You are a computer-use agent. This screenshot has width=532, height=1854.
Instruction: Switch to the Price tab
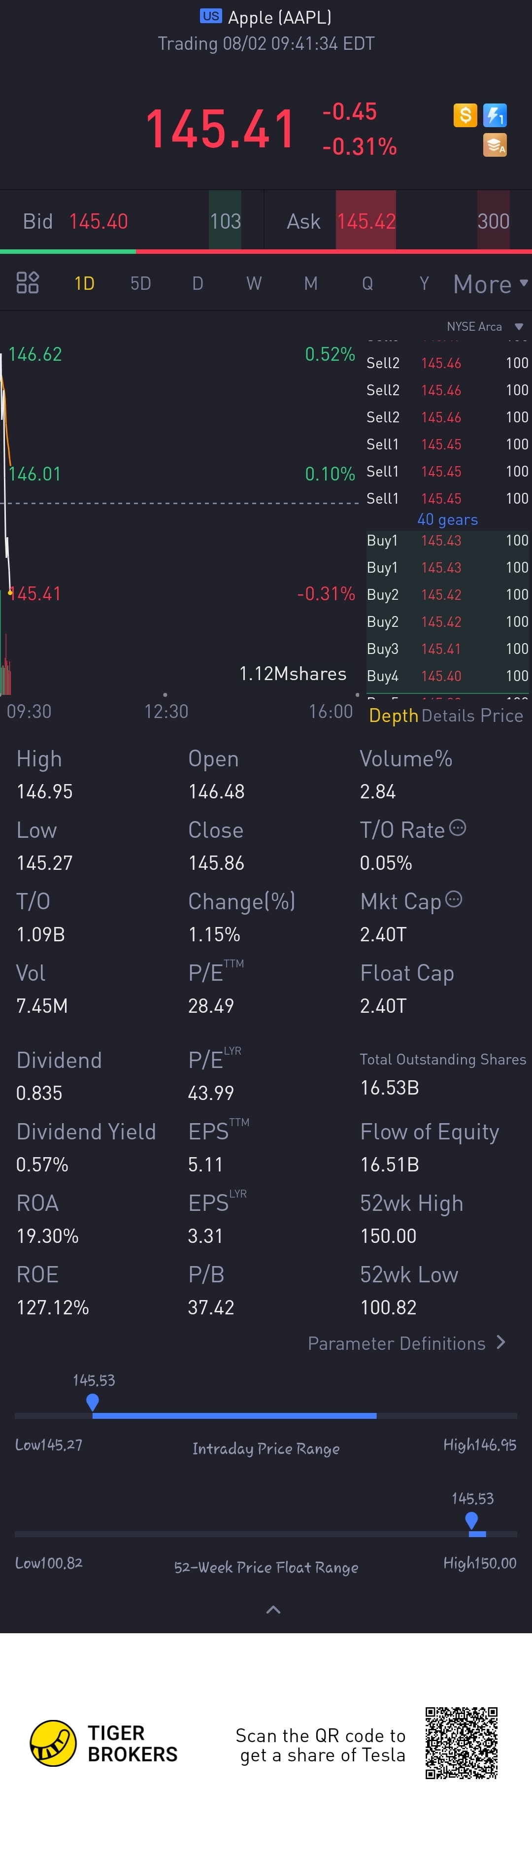(x=502, y=716)
